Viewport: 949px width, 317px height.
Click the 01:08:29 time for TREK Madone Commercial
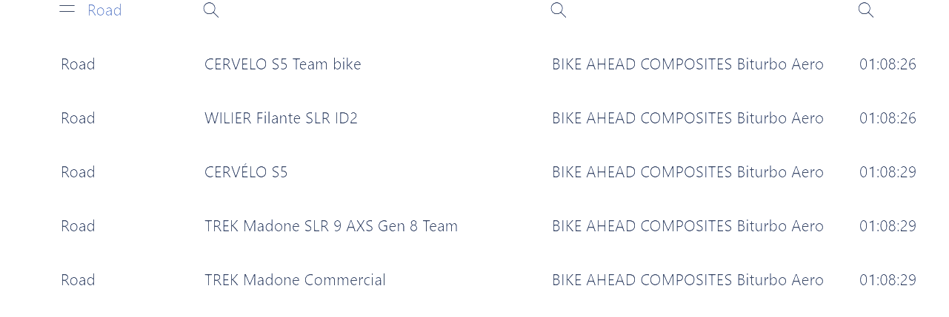click(x=888, y=280)
